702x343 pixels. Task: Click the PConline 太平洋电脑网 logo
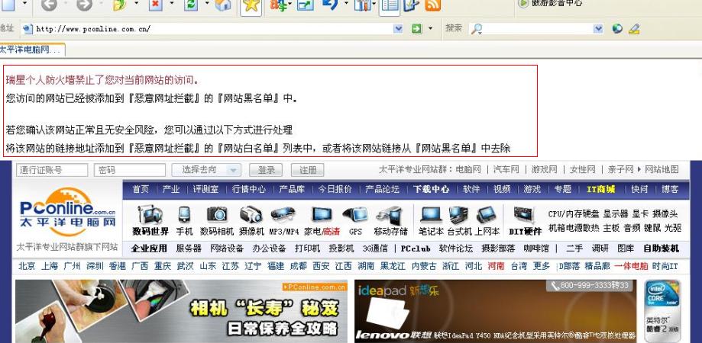[x=68, y=212]
